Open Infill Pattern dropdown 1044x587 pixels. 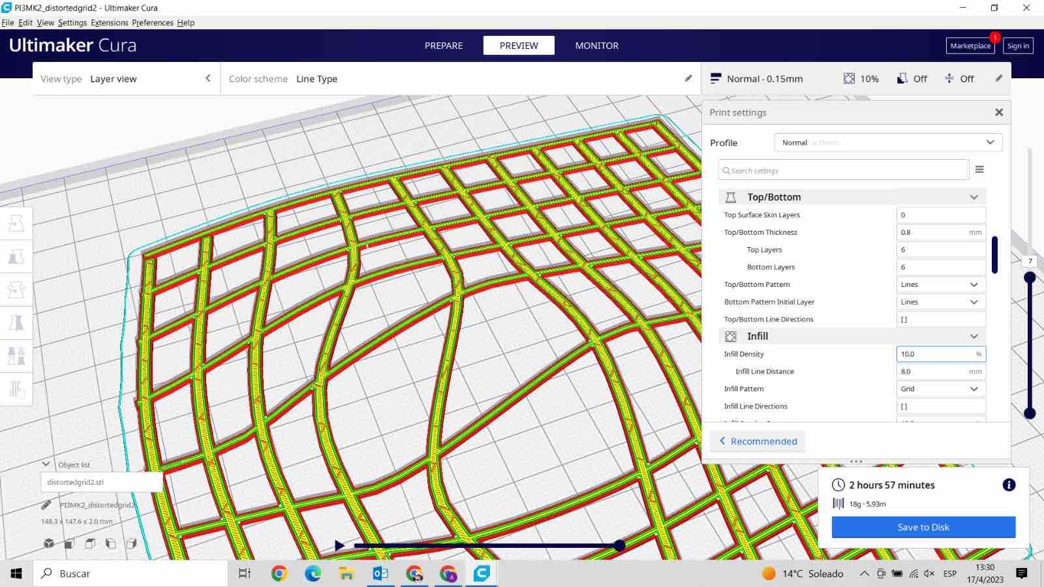click(941, 389)
